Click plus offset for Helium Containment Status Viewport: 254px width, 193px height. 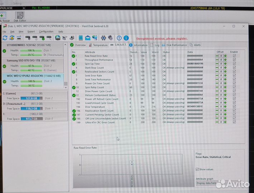pos(225,95)
